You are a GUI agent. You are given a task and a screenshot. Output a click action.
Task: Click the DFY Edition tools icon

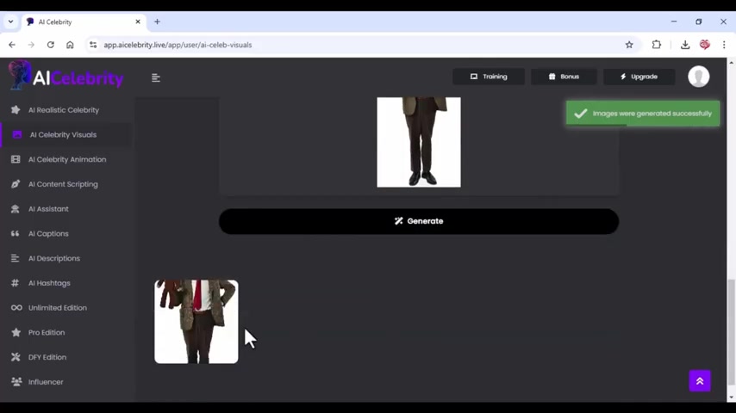16,357
